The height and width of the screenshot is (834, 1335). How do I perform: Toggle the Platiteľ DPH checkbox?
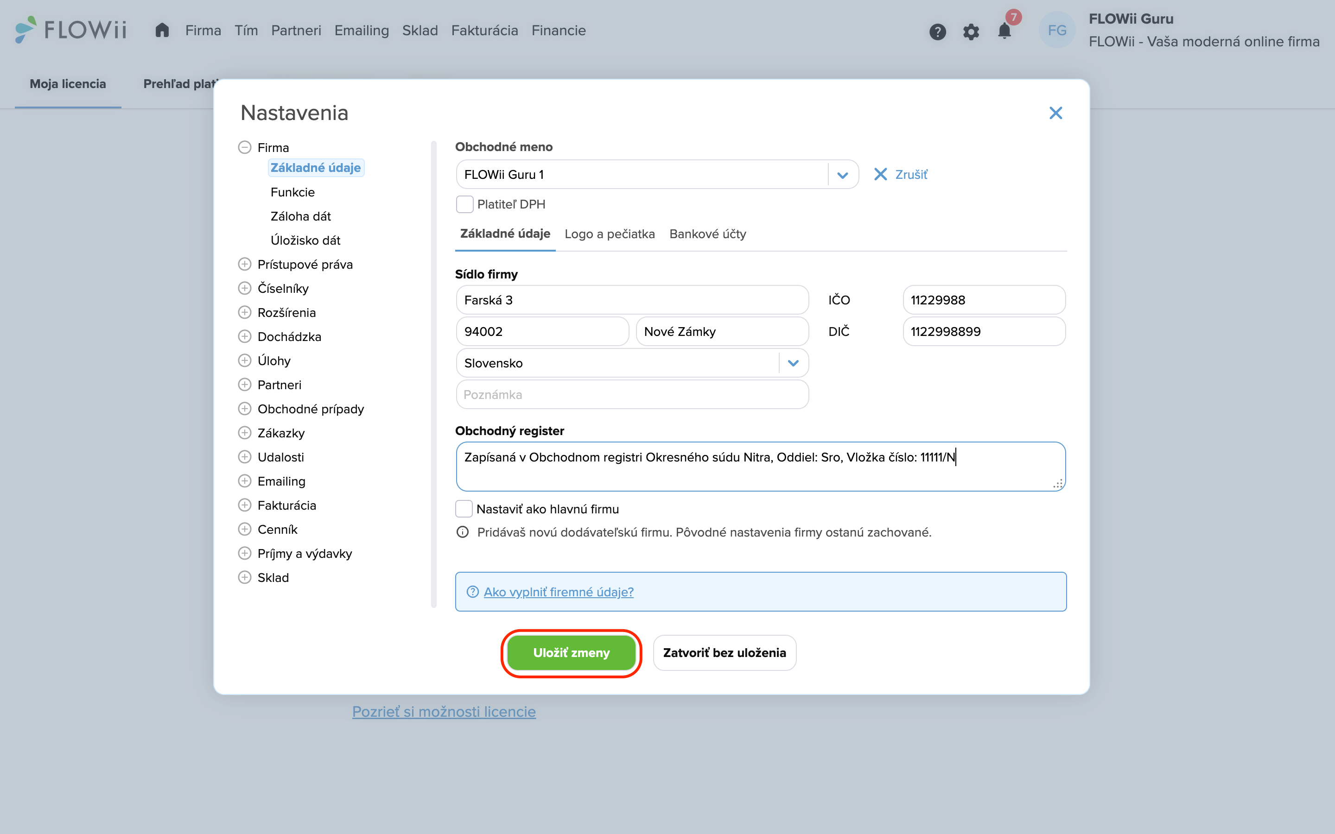(464, 204)
